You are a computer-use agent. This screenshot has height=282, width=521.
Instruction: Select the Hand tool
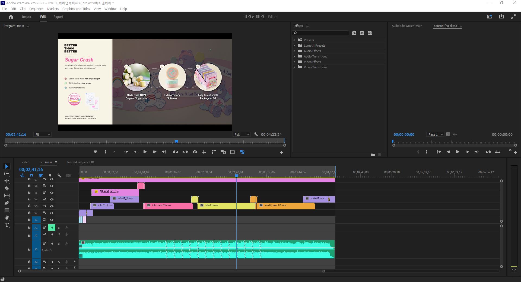pyautogui.click(x=7, y=217)
